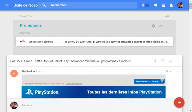
Task: Click the browser vertical scrollbar thumb
Action: 190,6
